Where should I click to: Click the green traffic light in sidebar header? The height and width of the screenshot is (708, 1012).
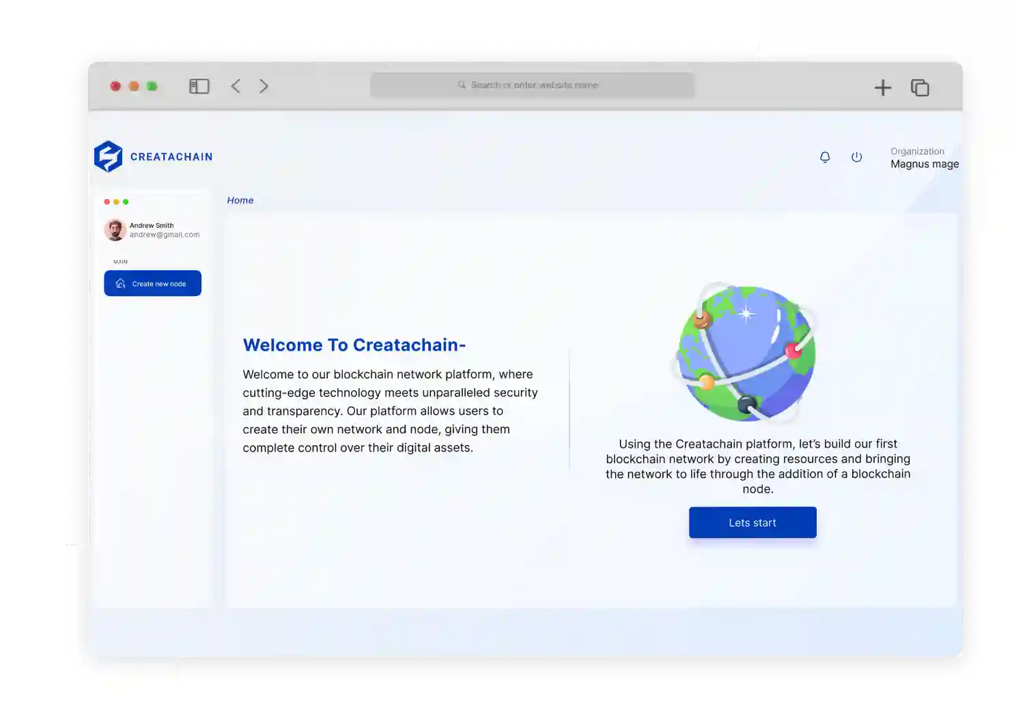(x=126, y=201)
